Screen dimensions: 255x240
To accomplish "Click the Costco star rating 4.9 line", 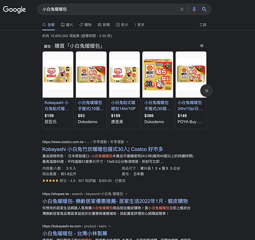I will point(84,181).
